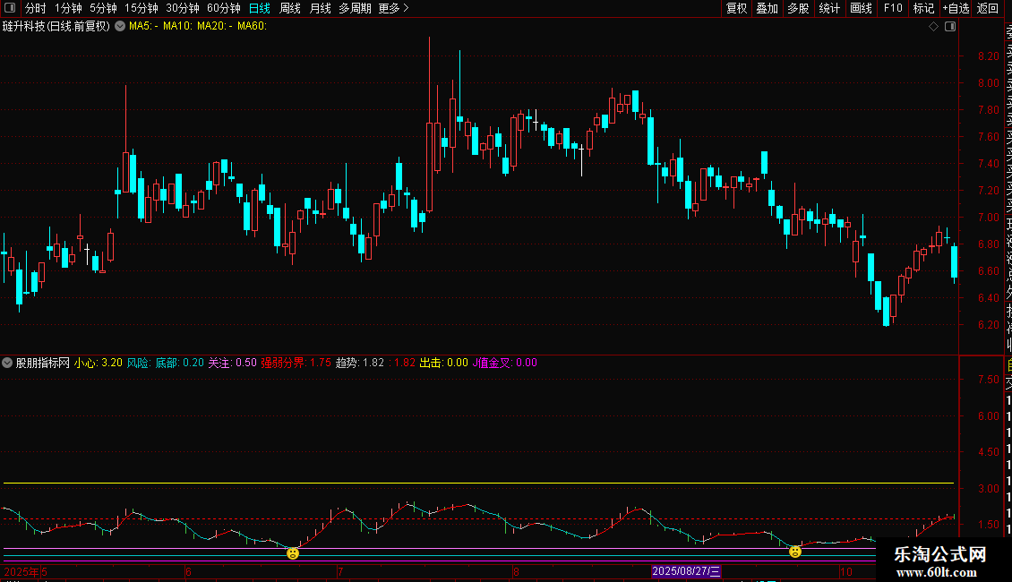Toggle the left sidebar panel icon
Screen dimensions: 1012x582
[9, 8]
